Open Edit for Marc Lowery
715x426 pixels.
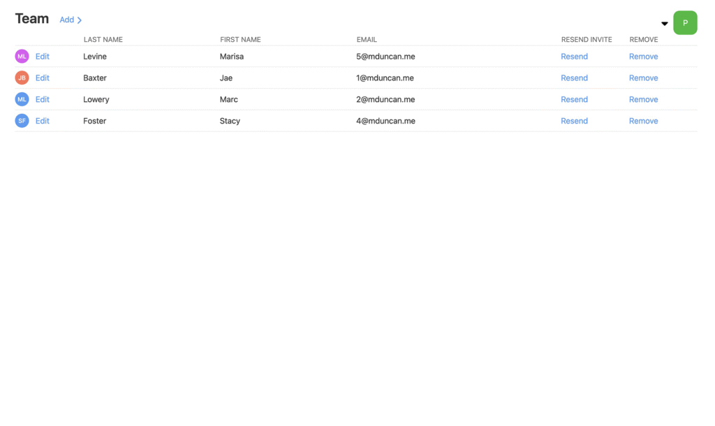coord(43,100)
